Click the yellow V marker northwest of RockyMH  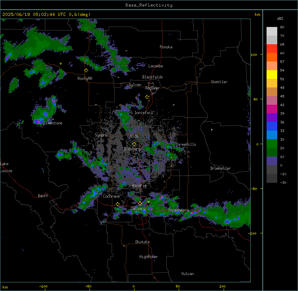click(x=60, y=64)
